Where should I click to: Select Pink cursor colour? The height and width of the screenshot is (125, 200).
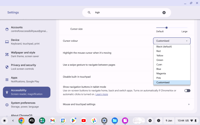172,78
